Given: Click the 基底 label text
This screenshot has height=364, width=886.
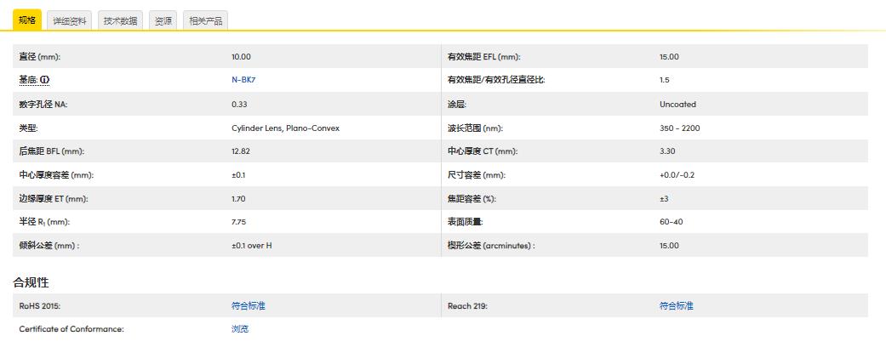Looking at the screenshot, I should (x=28, y=80).
